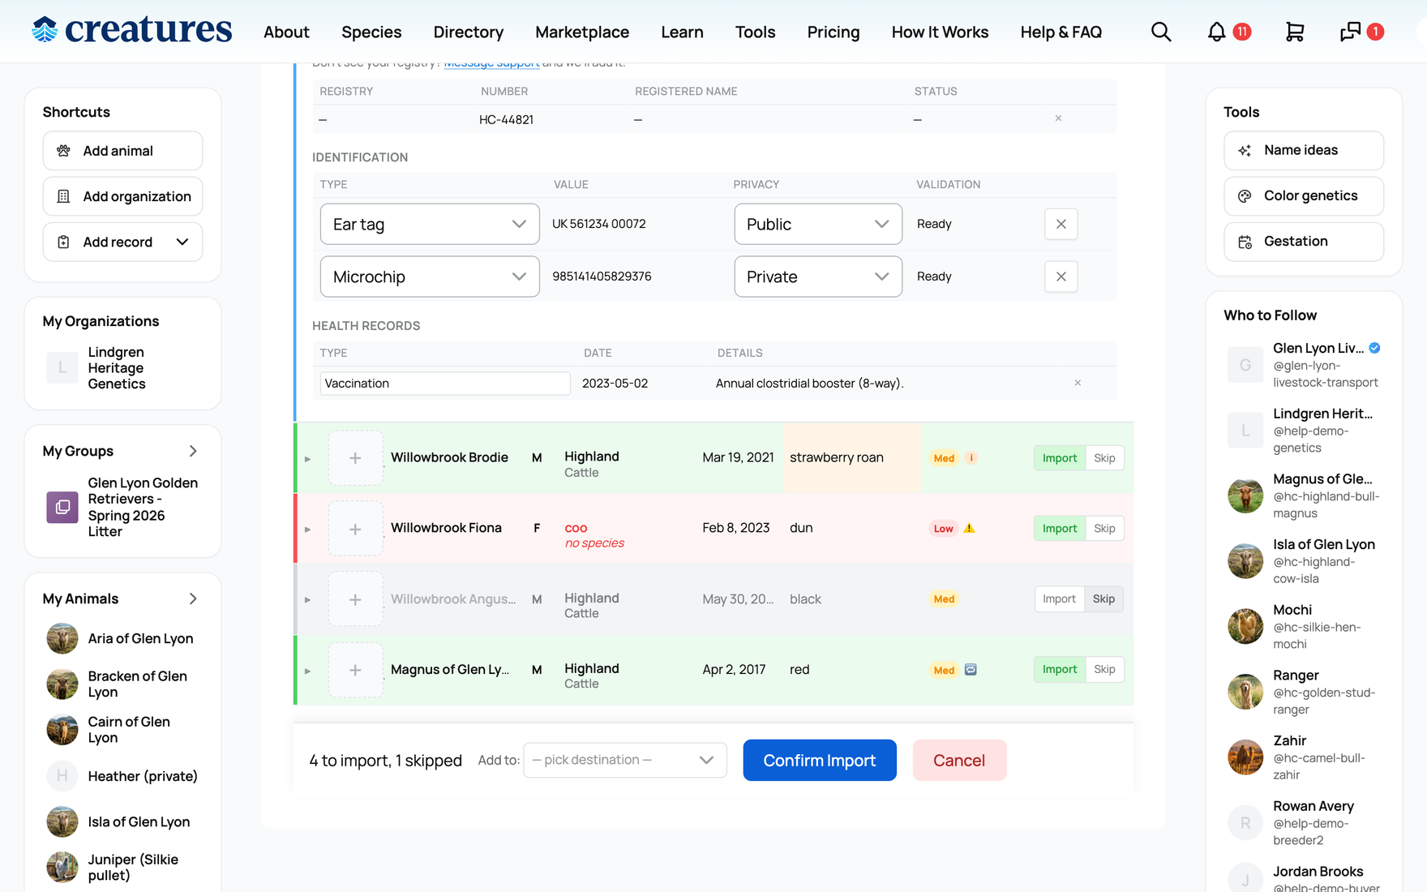Open Name ideas tool
1427x892 pixels.
coord(1304,150)
